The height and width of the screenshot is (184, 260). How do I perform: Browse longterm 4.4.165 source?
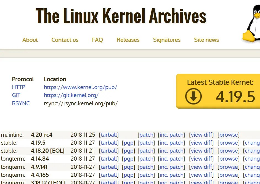229,175
